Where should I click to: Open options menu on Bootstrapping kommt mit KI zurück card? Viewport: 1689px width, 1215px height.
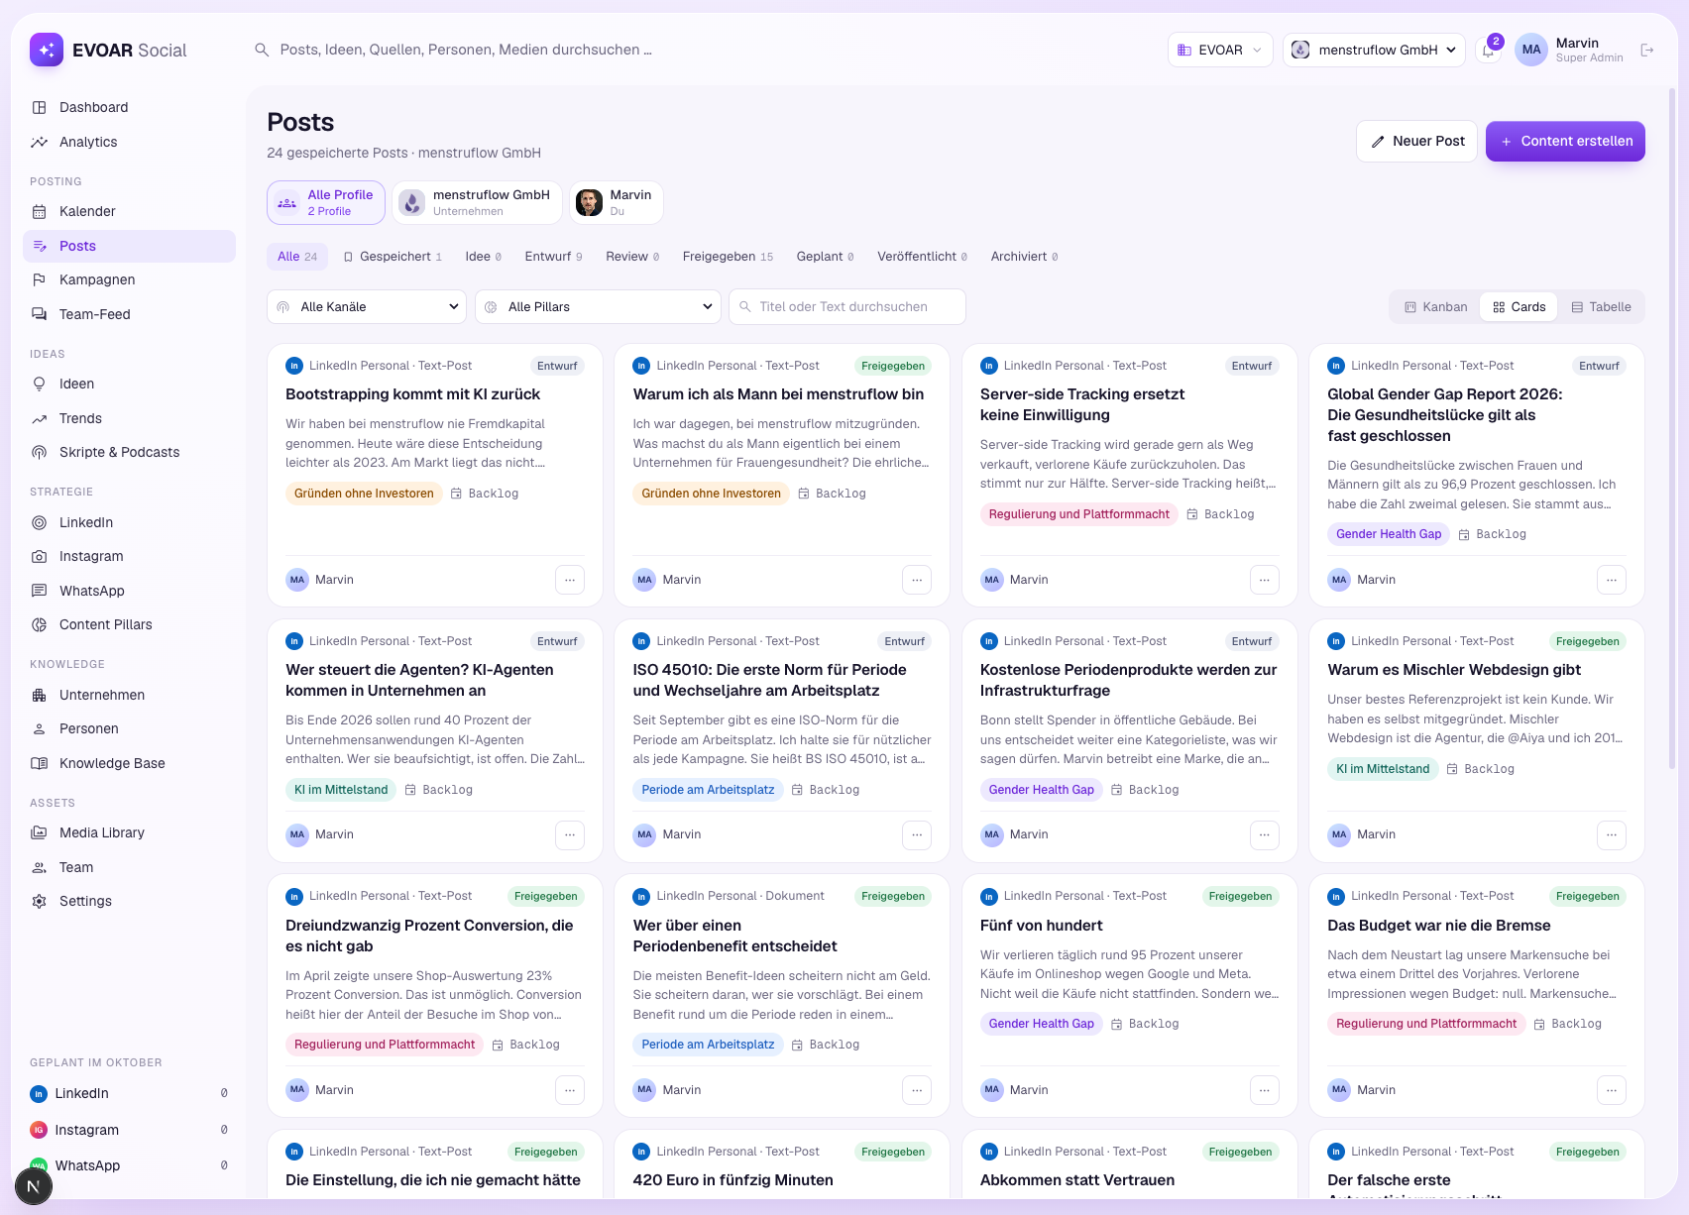pyautogui.click(x=570, y=580)
